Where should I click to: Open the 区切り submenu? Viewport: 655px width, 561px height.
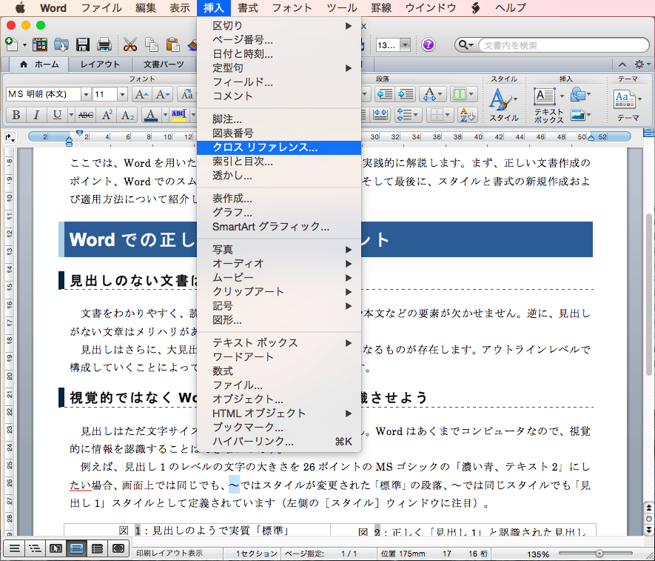coord(278,26)
